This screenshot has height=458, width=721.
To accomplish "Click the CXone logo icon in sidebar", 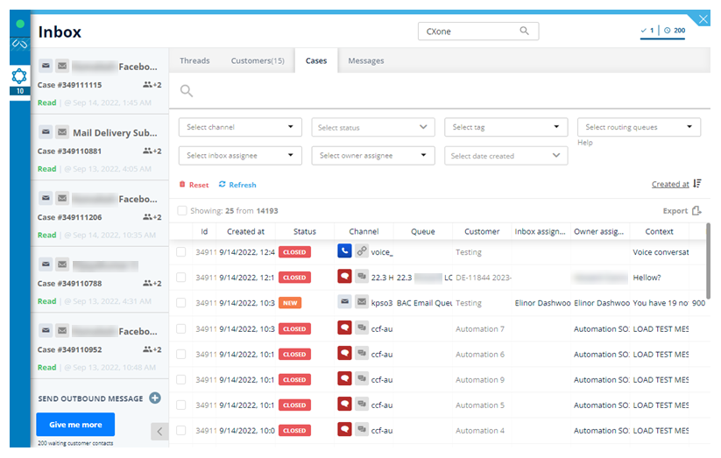I will click(x=20, y=44).
